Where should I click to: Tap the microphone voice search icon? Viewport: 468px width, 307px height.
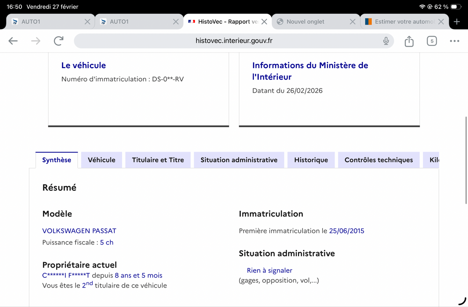(386, 41)
